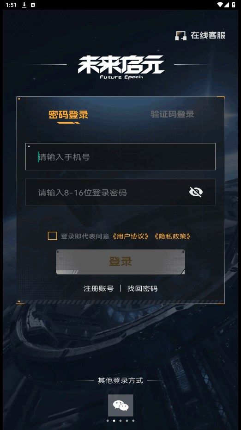The width and height of the screenshot is (241, 430).
Task: Tap the WeChat login icon
Action: tap(120, 405)
